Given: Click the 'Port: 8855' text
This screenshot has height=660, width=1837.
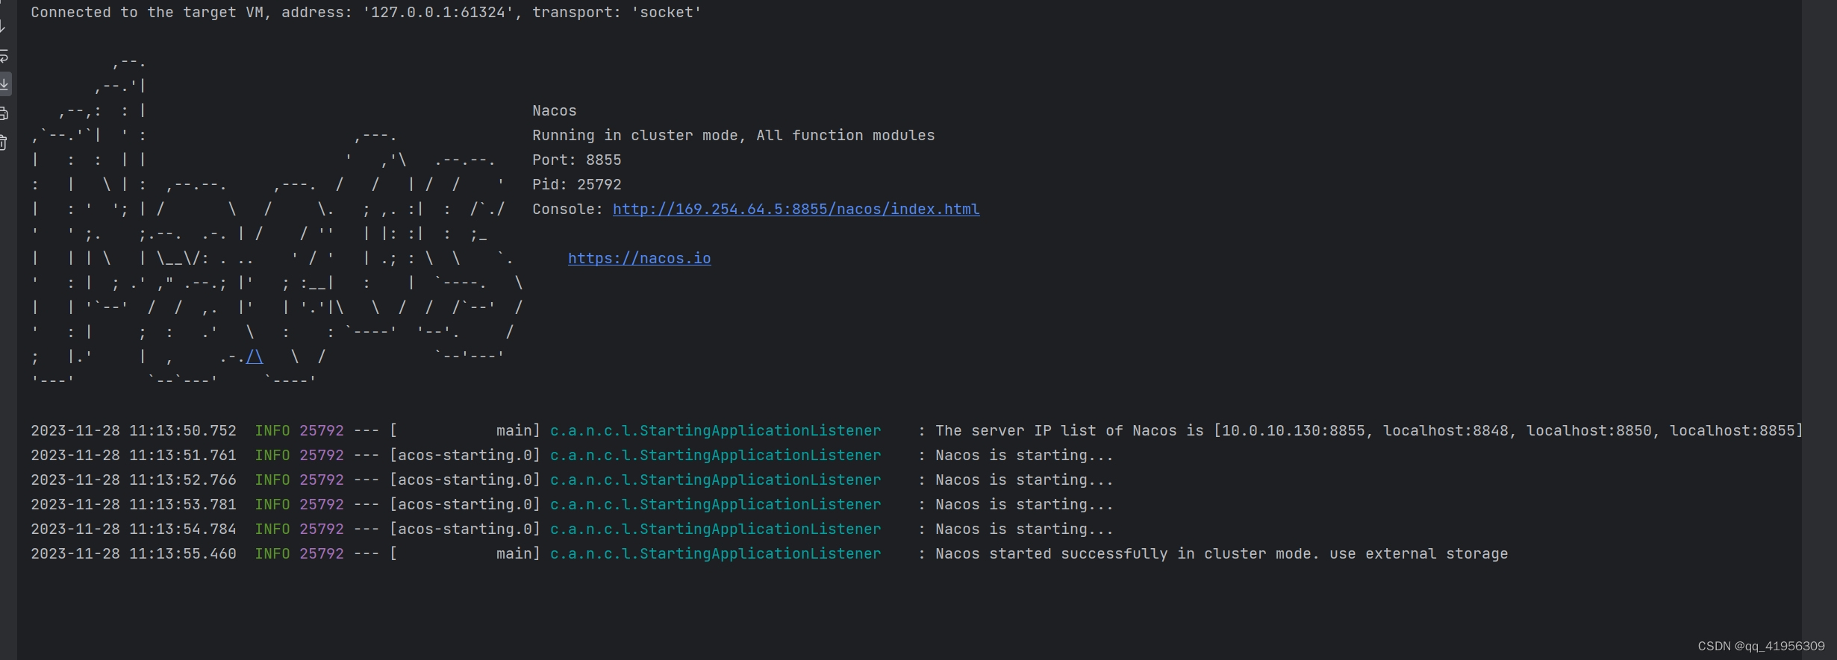Looking at the screenshot, I should [x=576, y=160].
